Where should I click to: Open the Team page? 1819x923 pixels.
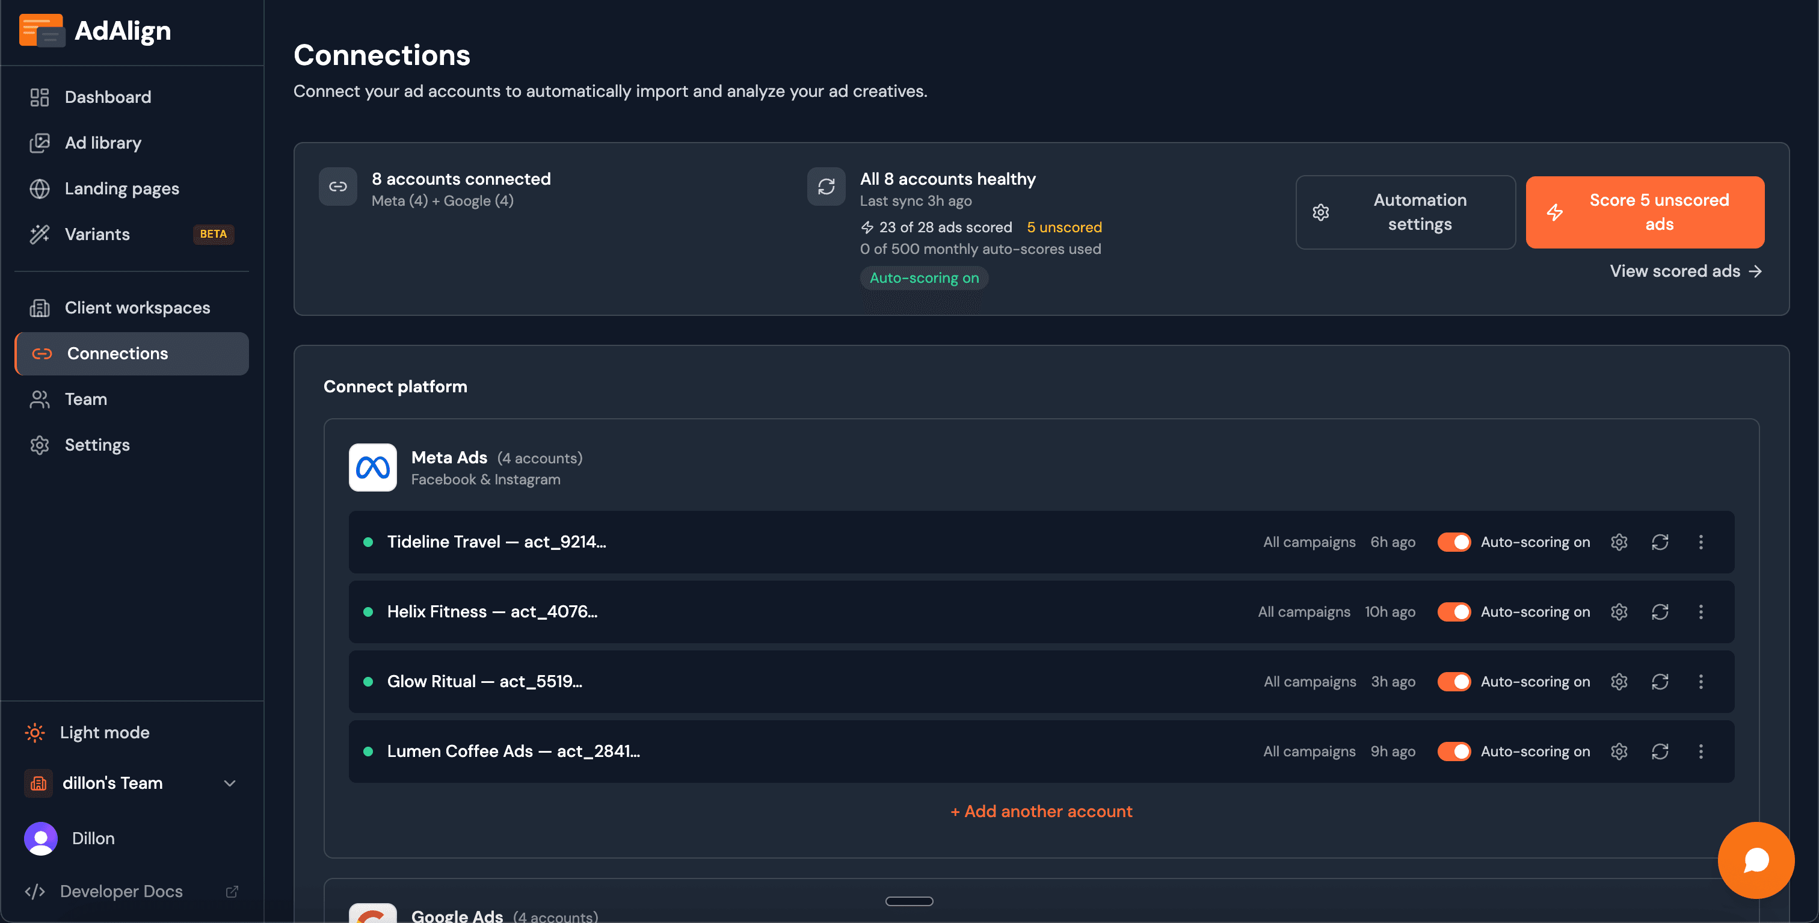click(x=131, y=399)
